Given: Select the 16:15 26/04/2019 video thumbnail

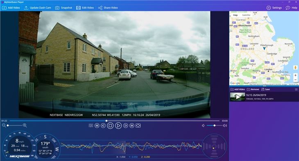Looking at the screenshot, I should click(x=238, y=97).
